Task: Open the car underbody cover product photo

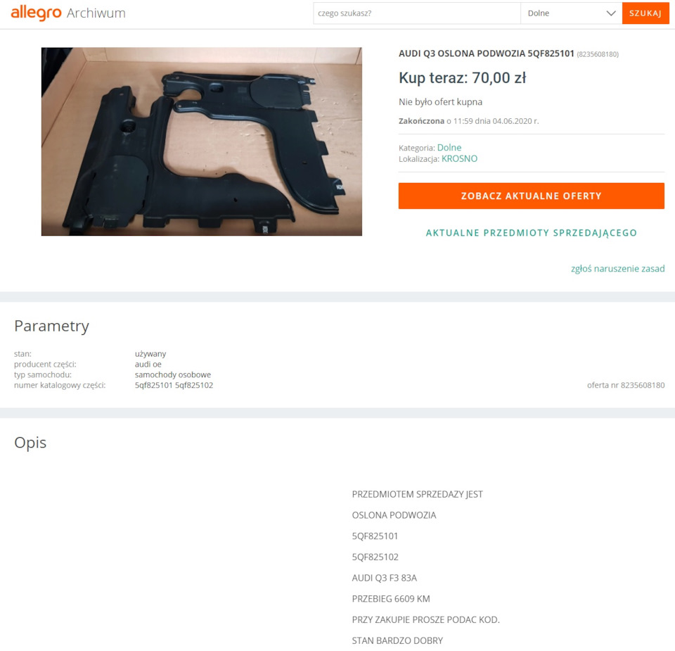Action: [202, 141]
